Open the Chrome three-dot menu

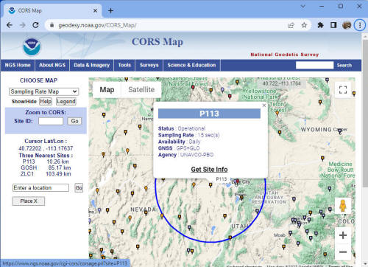(x=360, y=25)
